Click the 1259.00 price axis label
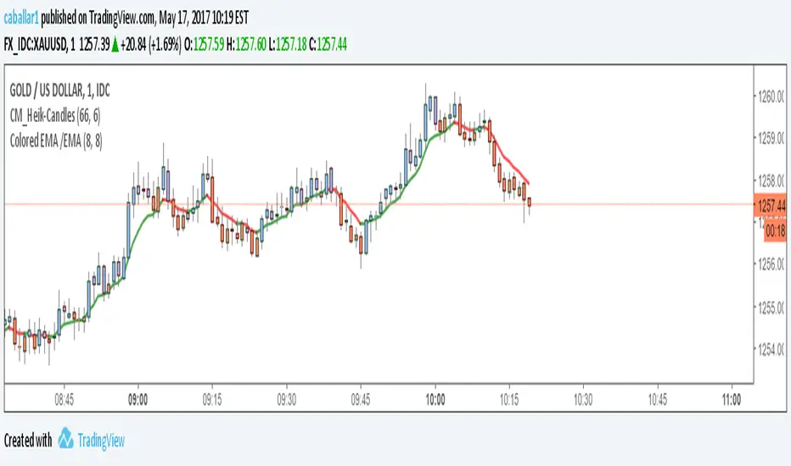 click(771, 138)
